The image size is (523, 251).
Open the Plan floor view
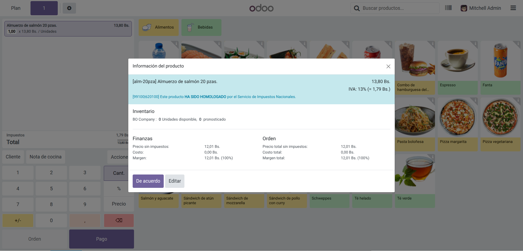coord(16,8)
